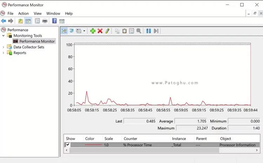Click Update Data step-forward icon

(156, 31)
